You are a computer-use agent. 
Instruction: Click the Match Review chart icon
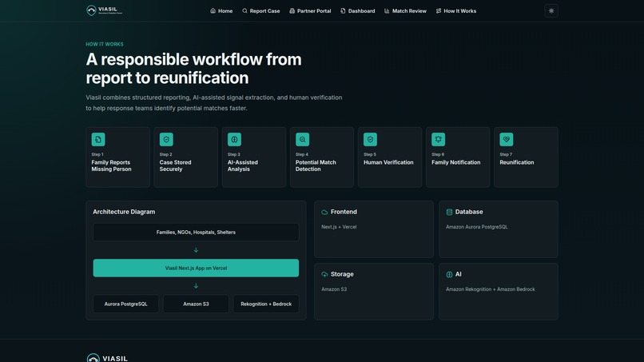coord(387,11)
